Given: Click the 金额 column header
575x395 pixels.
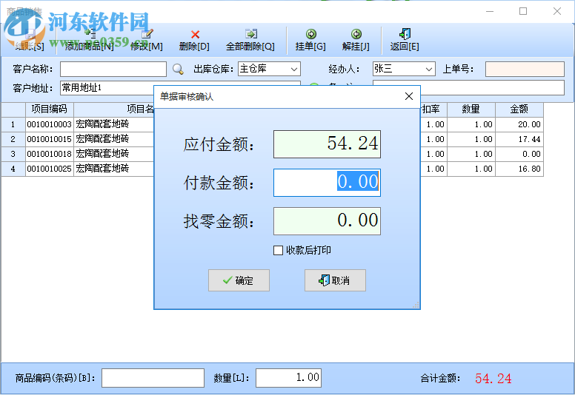Looking at the screenshot, I should (519, 109).
